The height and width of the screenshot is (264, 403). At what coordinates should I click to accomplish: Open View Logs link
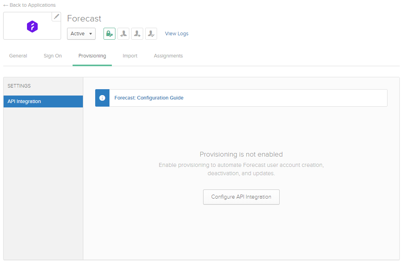(177, 34)
